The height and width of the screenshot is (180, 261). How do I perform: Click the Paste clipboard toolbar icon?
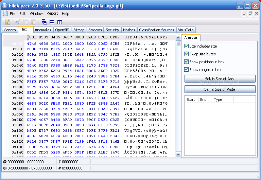pyautogui.click(x=34, y=22)
